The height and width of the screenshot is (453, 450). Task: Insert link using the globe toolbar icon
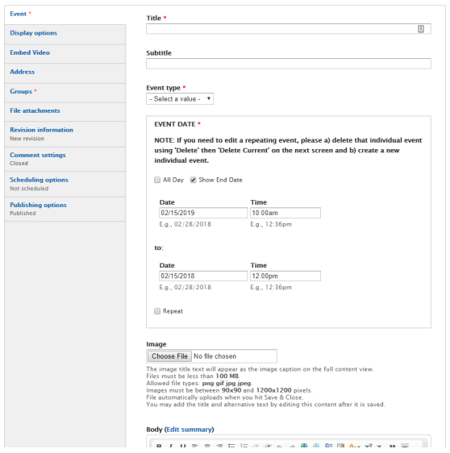(x=304, y=446)
